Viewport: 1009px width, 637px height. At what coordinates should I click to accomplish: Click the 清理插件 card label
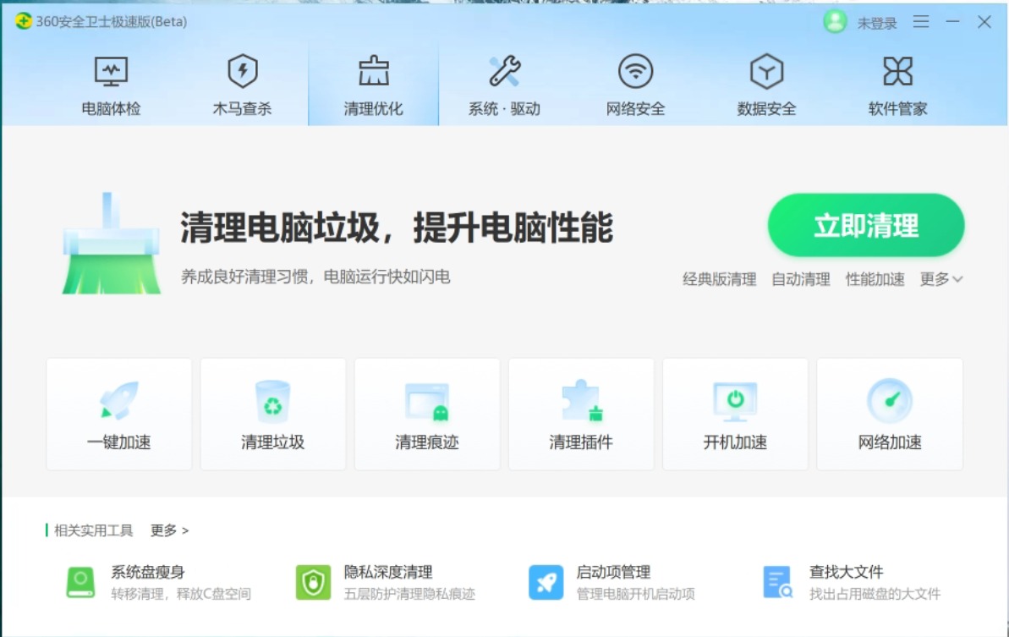581,442
